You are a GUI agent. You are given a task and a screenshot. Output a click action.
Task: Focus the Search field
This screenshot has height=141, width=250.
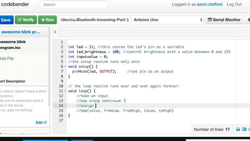(x=74, y=4)
